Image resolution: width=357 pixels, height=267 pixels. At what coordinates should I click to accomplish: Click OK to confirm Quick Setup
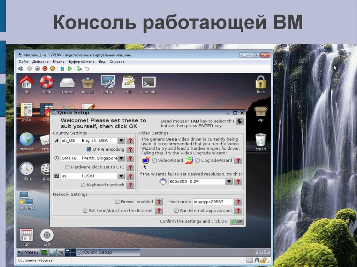point(237,221)
